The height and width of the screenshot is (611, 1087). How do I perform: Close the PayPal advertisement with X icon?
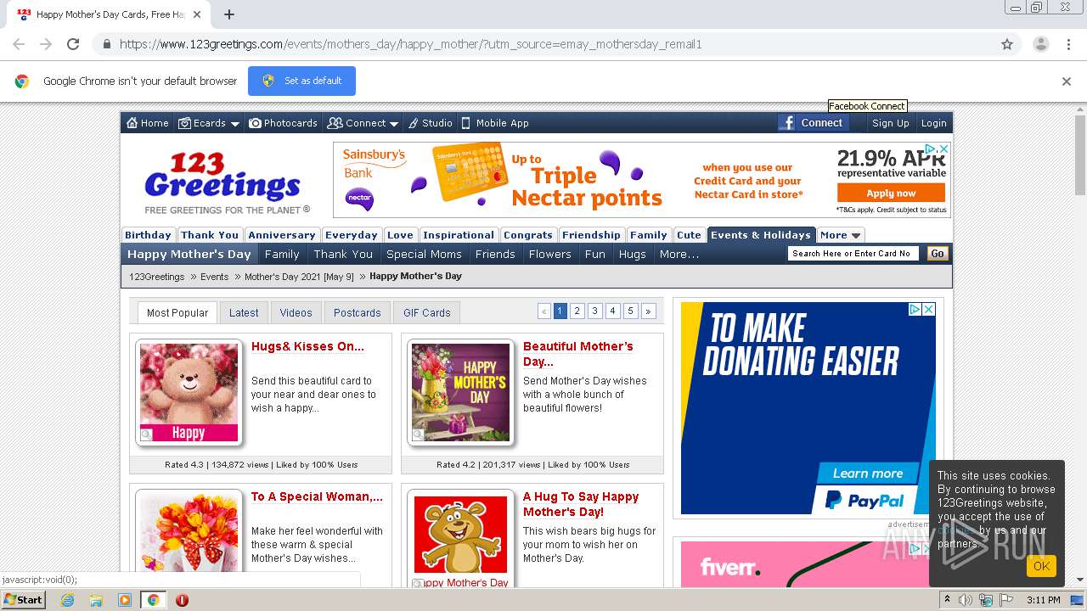coord(929,310)
